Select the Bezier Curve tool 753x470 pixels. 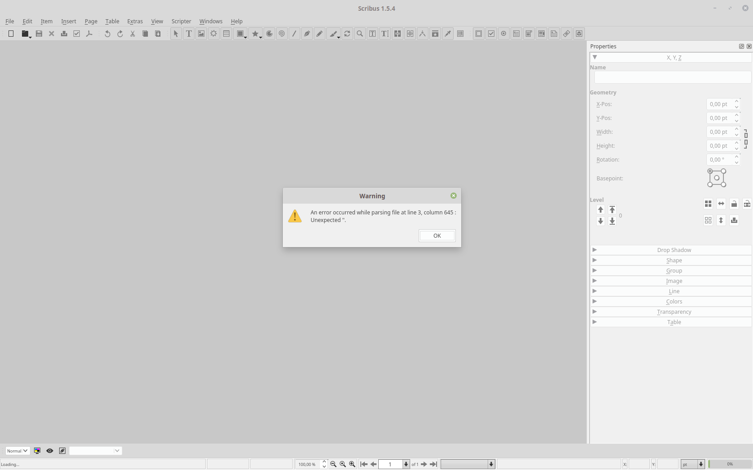(307, 34)
